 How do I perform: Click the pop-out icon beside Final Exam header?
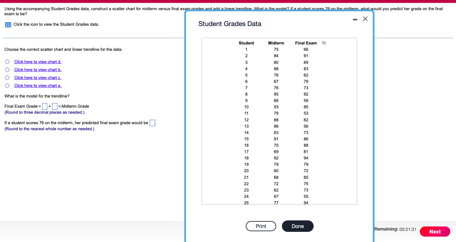pos(324,43)
